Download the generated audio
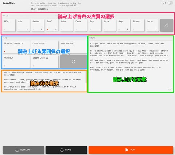Viewport: 175px width, 155px height. click(23, 150)
